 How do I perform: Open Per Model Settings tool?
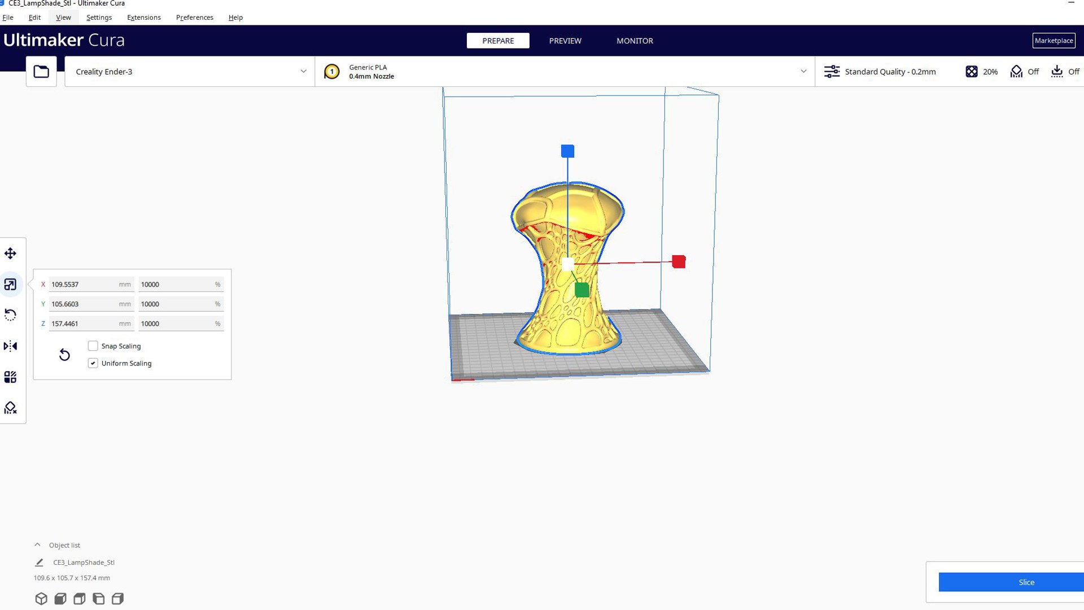click(10, 377)
